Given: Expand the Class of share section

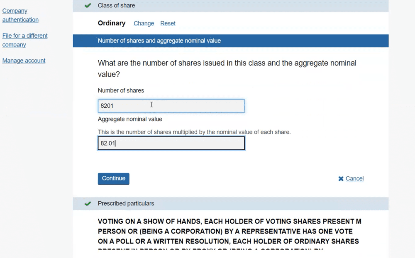Looking at the screenshot, I should (x=116, y=6).
